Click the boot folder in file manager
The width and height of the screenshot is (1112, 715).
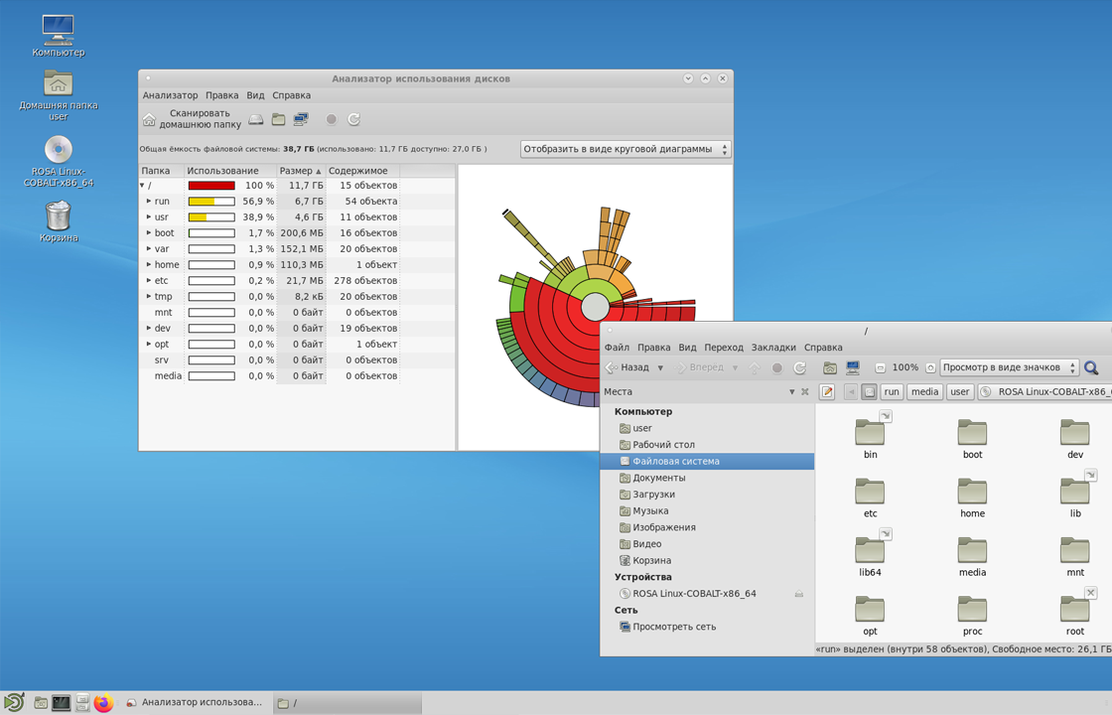pos(972,440)
